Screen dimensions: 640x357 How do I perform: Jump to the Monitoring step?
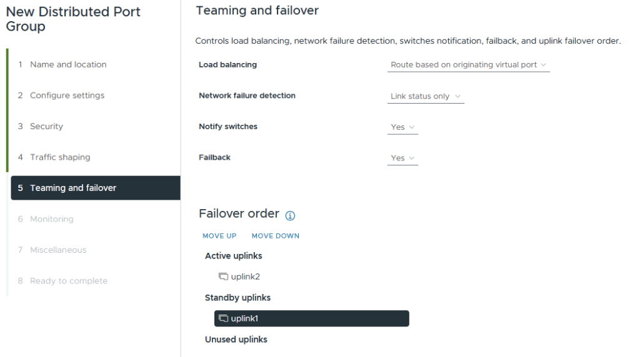pyautogui.click(x=51, y=219)
